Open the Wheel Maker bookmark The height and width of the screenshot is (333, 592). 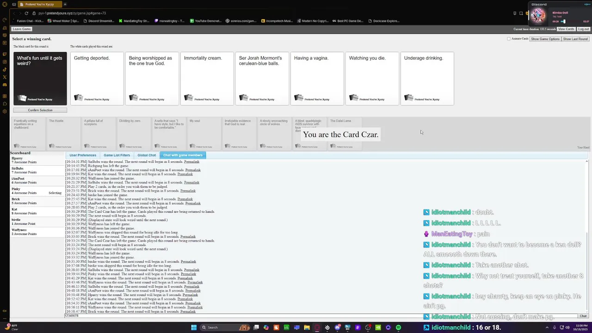[x=63, y=21]
